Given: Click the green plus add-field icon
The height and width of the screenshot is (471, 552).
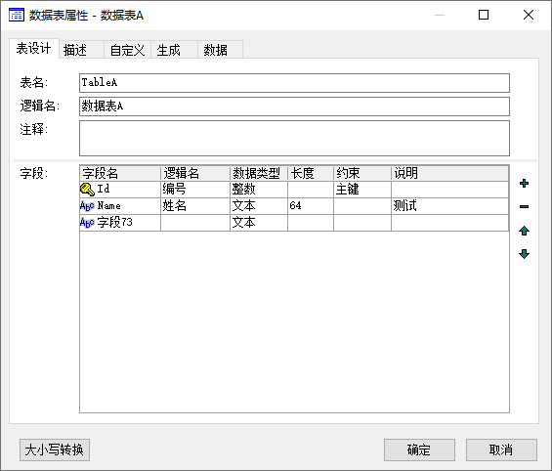Looking at the screenshot, I should click(x=524, y=184).
